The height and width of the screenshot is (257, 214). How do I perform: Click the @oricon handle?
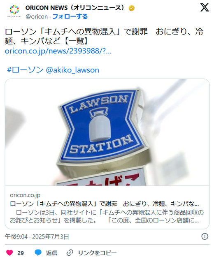click(37, 17)
